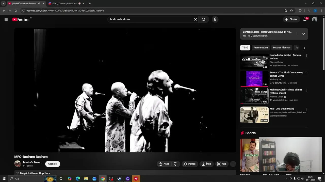Image resolution: width=325 pixels, height=182 pixels.
Task: Open Mehmet Güreli - Kimse Bilmez title
Action: [x=286, y=91]
